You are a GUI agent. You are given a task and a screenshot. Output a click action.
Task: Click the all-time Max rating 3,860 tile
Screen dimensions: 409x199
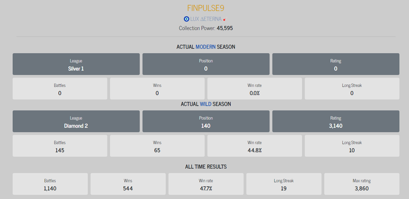pyautogui.click(x=362, y=184)
